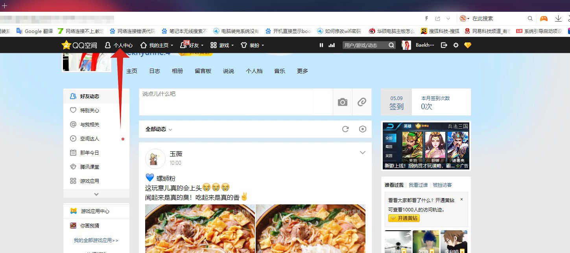This screenshot has width=570, height=253.
Task: Click the 说点儿什么吧 post box
Action: click(x=236, y=102)
